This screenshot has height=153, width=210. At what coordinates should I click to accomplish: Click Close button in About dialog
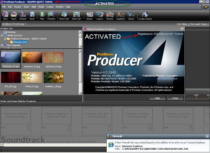coord(175,98)
